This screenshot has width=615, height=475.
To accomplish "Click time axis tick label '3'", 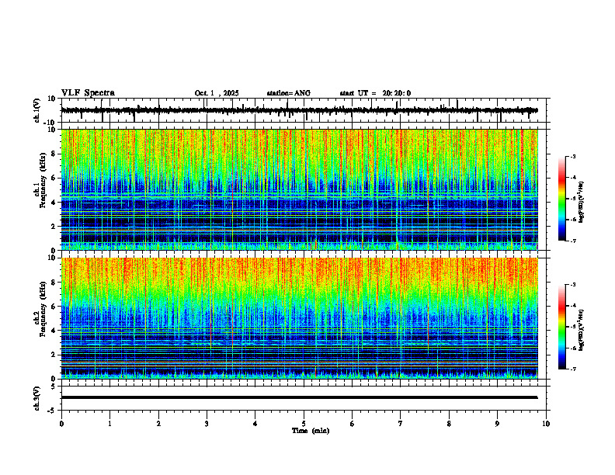I will click(207, 424).
